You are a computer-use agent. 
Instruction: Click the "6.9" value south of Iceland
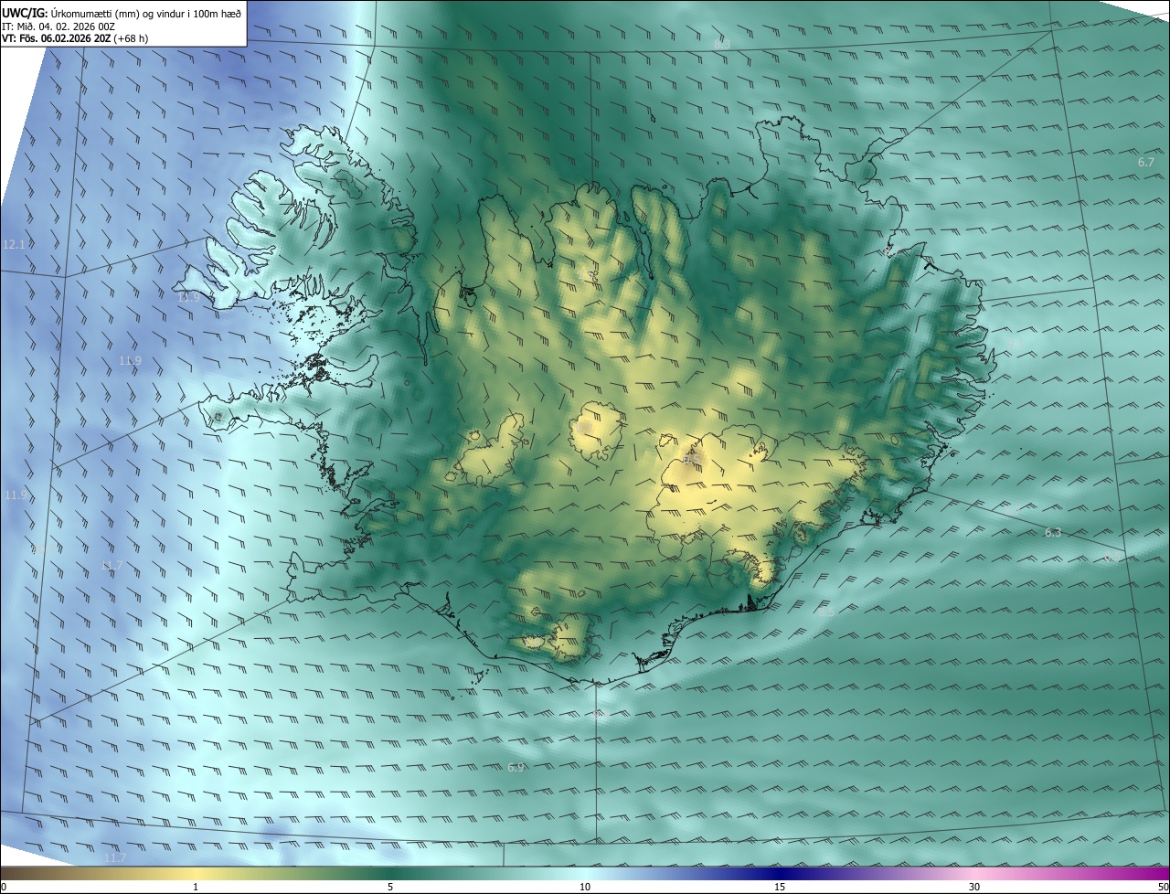pos(516,768)
